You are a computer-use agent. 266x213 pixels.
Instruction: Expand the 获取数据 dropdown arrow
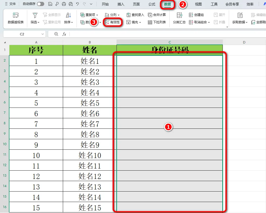247,22
